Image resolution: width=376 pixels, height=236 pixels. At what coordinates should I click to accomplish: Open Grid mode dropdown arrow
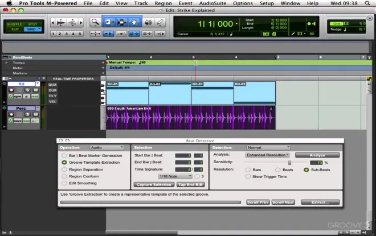[39, 29]
